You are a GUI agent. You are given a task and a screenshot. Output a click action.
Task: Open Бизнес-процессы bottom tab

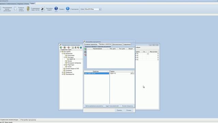point(127,106)
